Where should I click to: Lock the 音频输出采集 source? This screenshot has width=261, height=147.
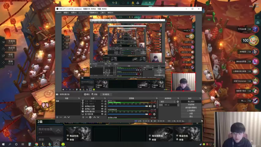(105, 106)
